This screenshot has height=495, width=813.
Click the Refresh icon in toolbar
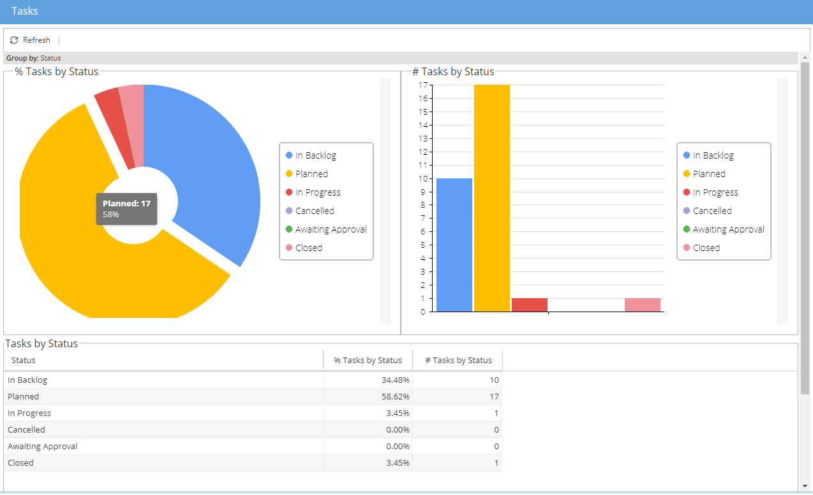tap(14, 40)
